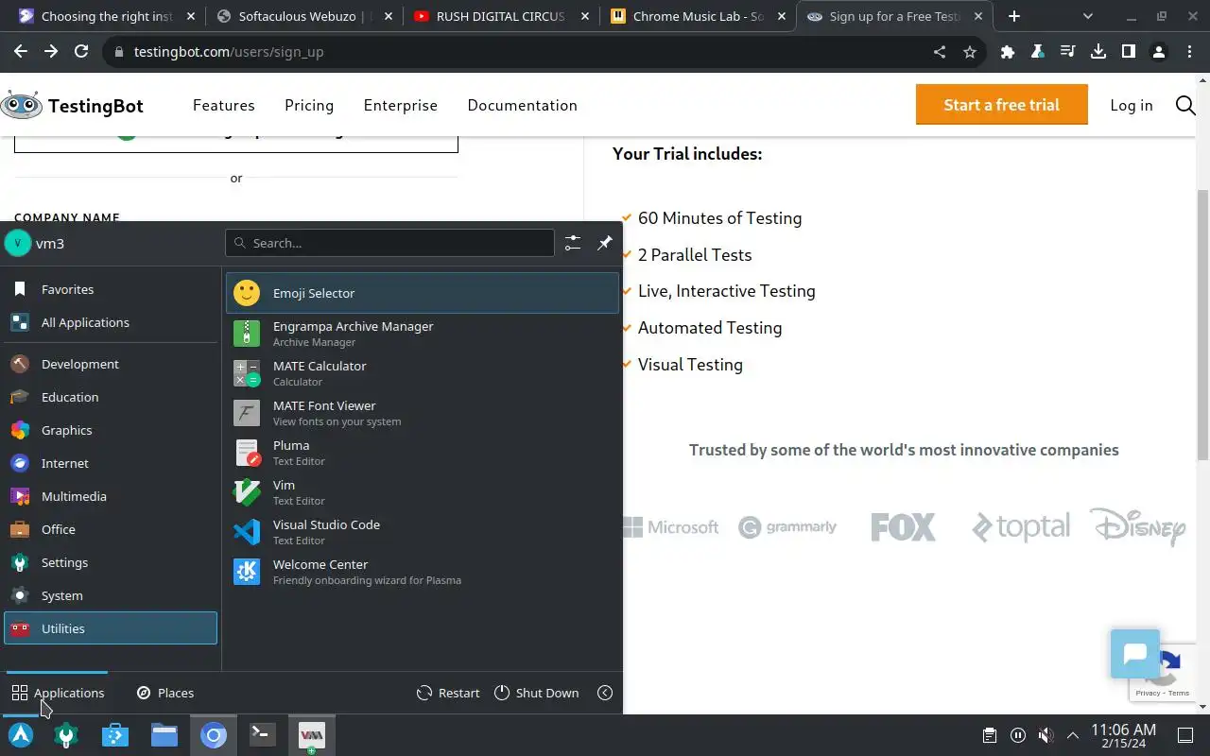The height and width of the screenshot is (756, 1210).
Task: Open Internet category
Action: [x=111, y=463]
